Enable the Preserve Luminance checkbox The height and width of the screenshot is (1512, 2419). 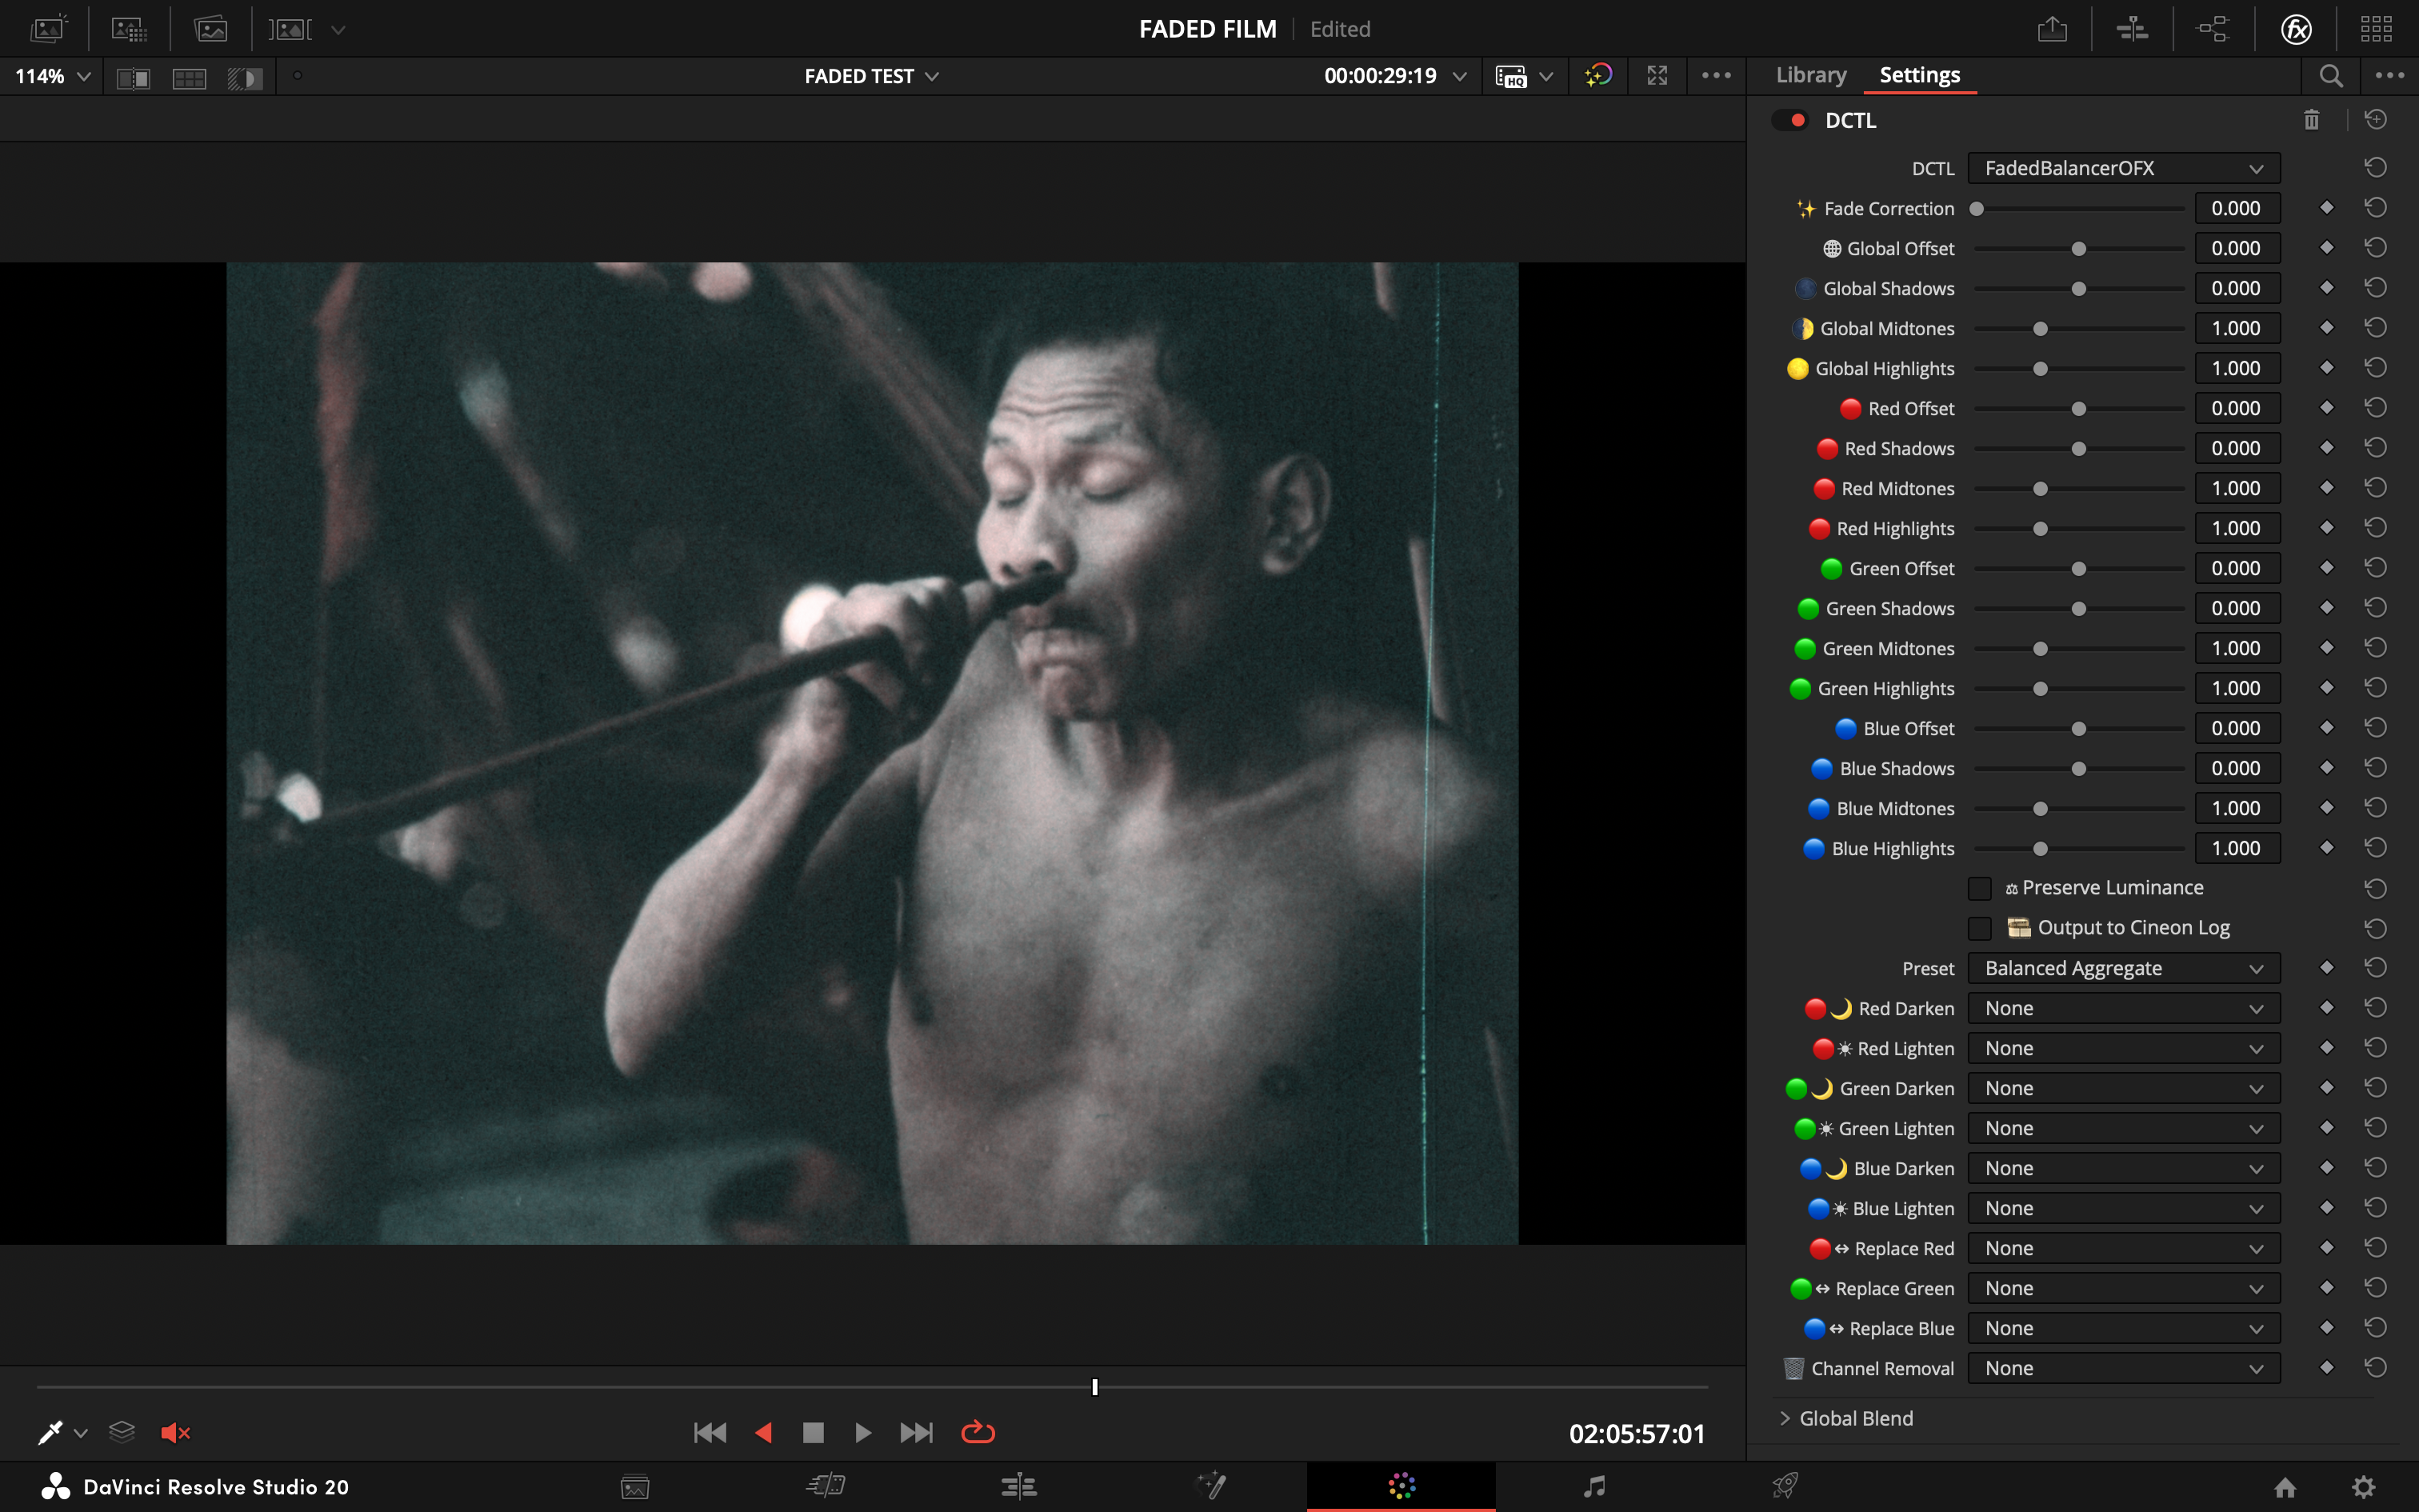click(x=1979, y=888)
